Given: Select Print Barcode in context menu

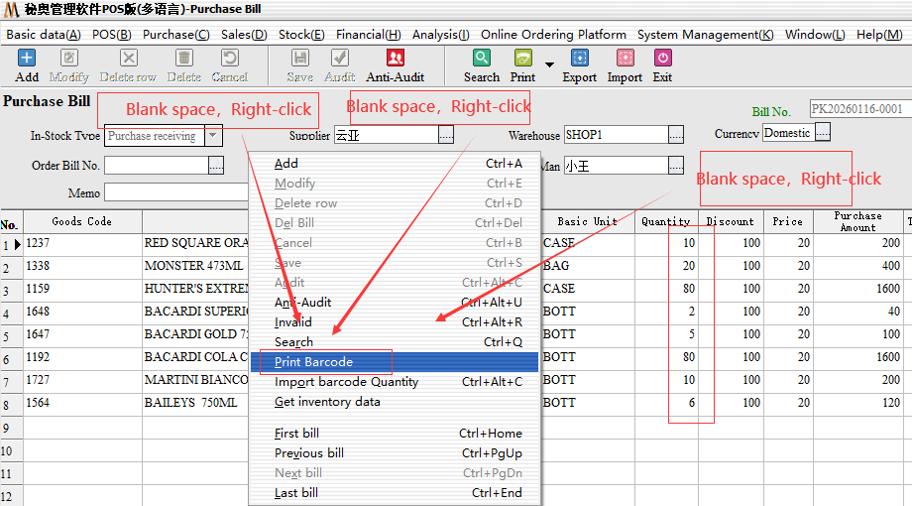Looking at the screenshot, I should pos(313,362).
